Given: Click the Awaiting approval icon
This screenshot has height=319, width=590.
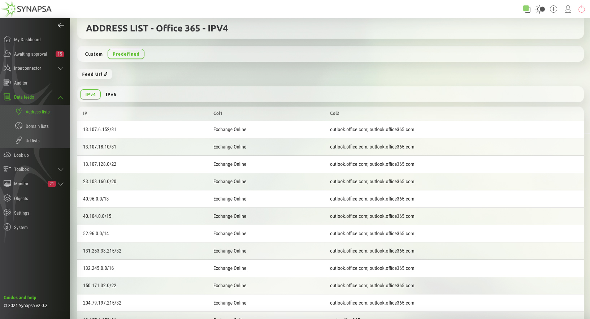Looking at the screenshot, I should pos(7,53).
